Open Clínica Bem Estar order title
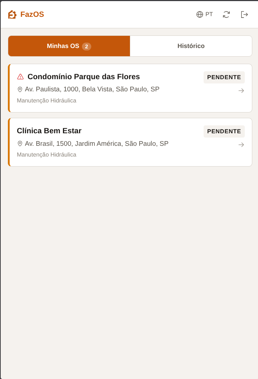This screenshot has width=258, height=379. (x=49, y=131)
